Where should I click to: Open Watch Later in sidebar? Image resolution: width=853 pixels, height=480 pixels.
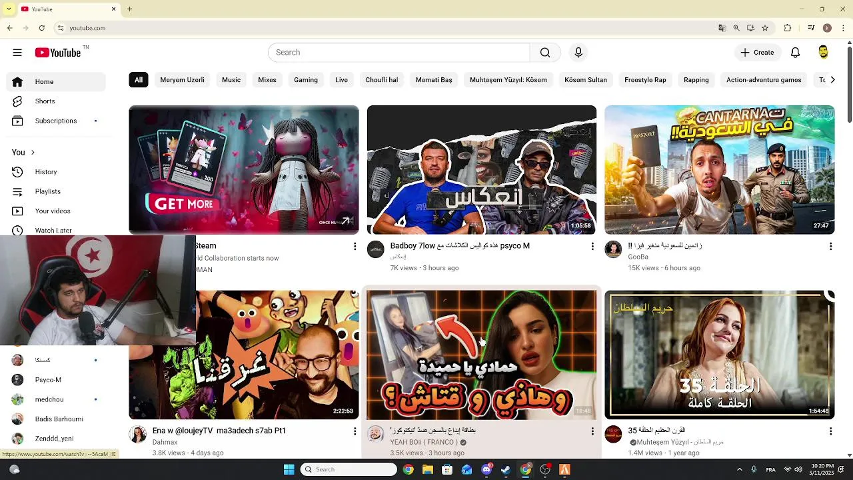tap(56, 230)
